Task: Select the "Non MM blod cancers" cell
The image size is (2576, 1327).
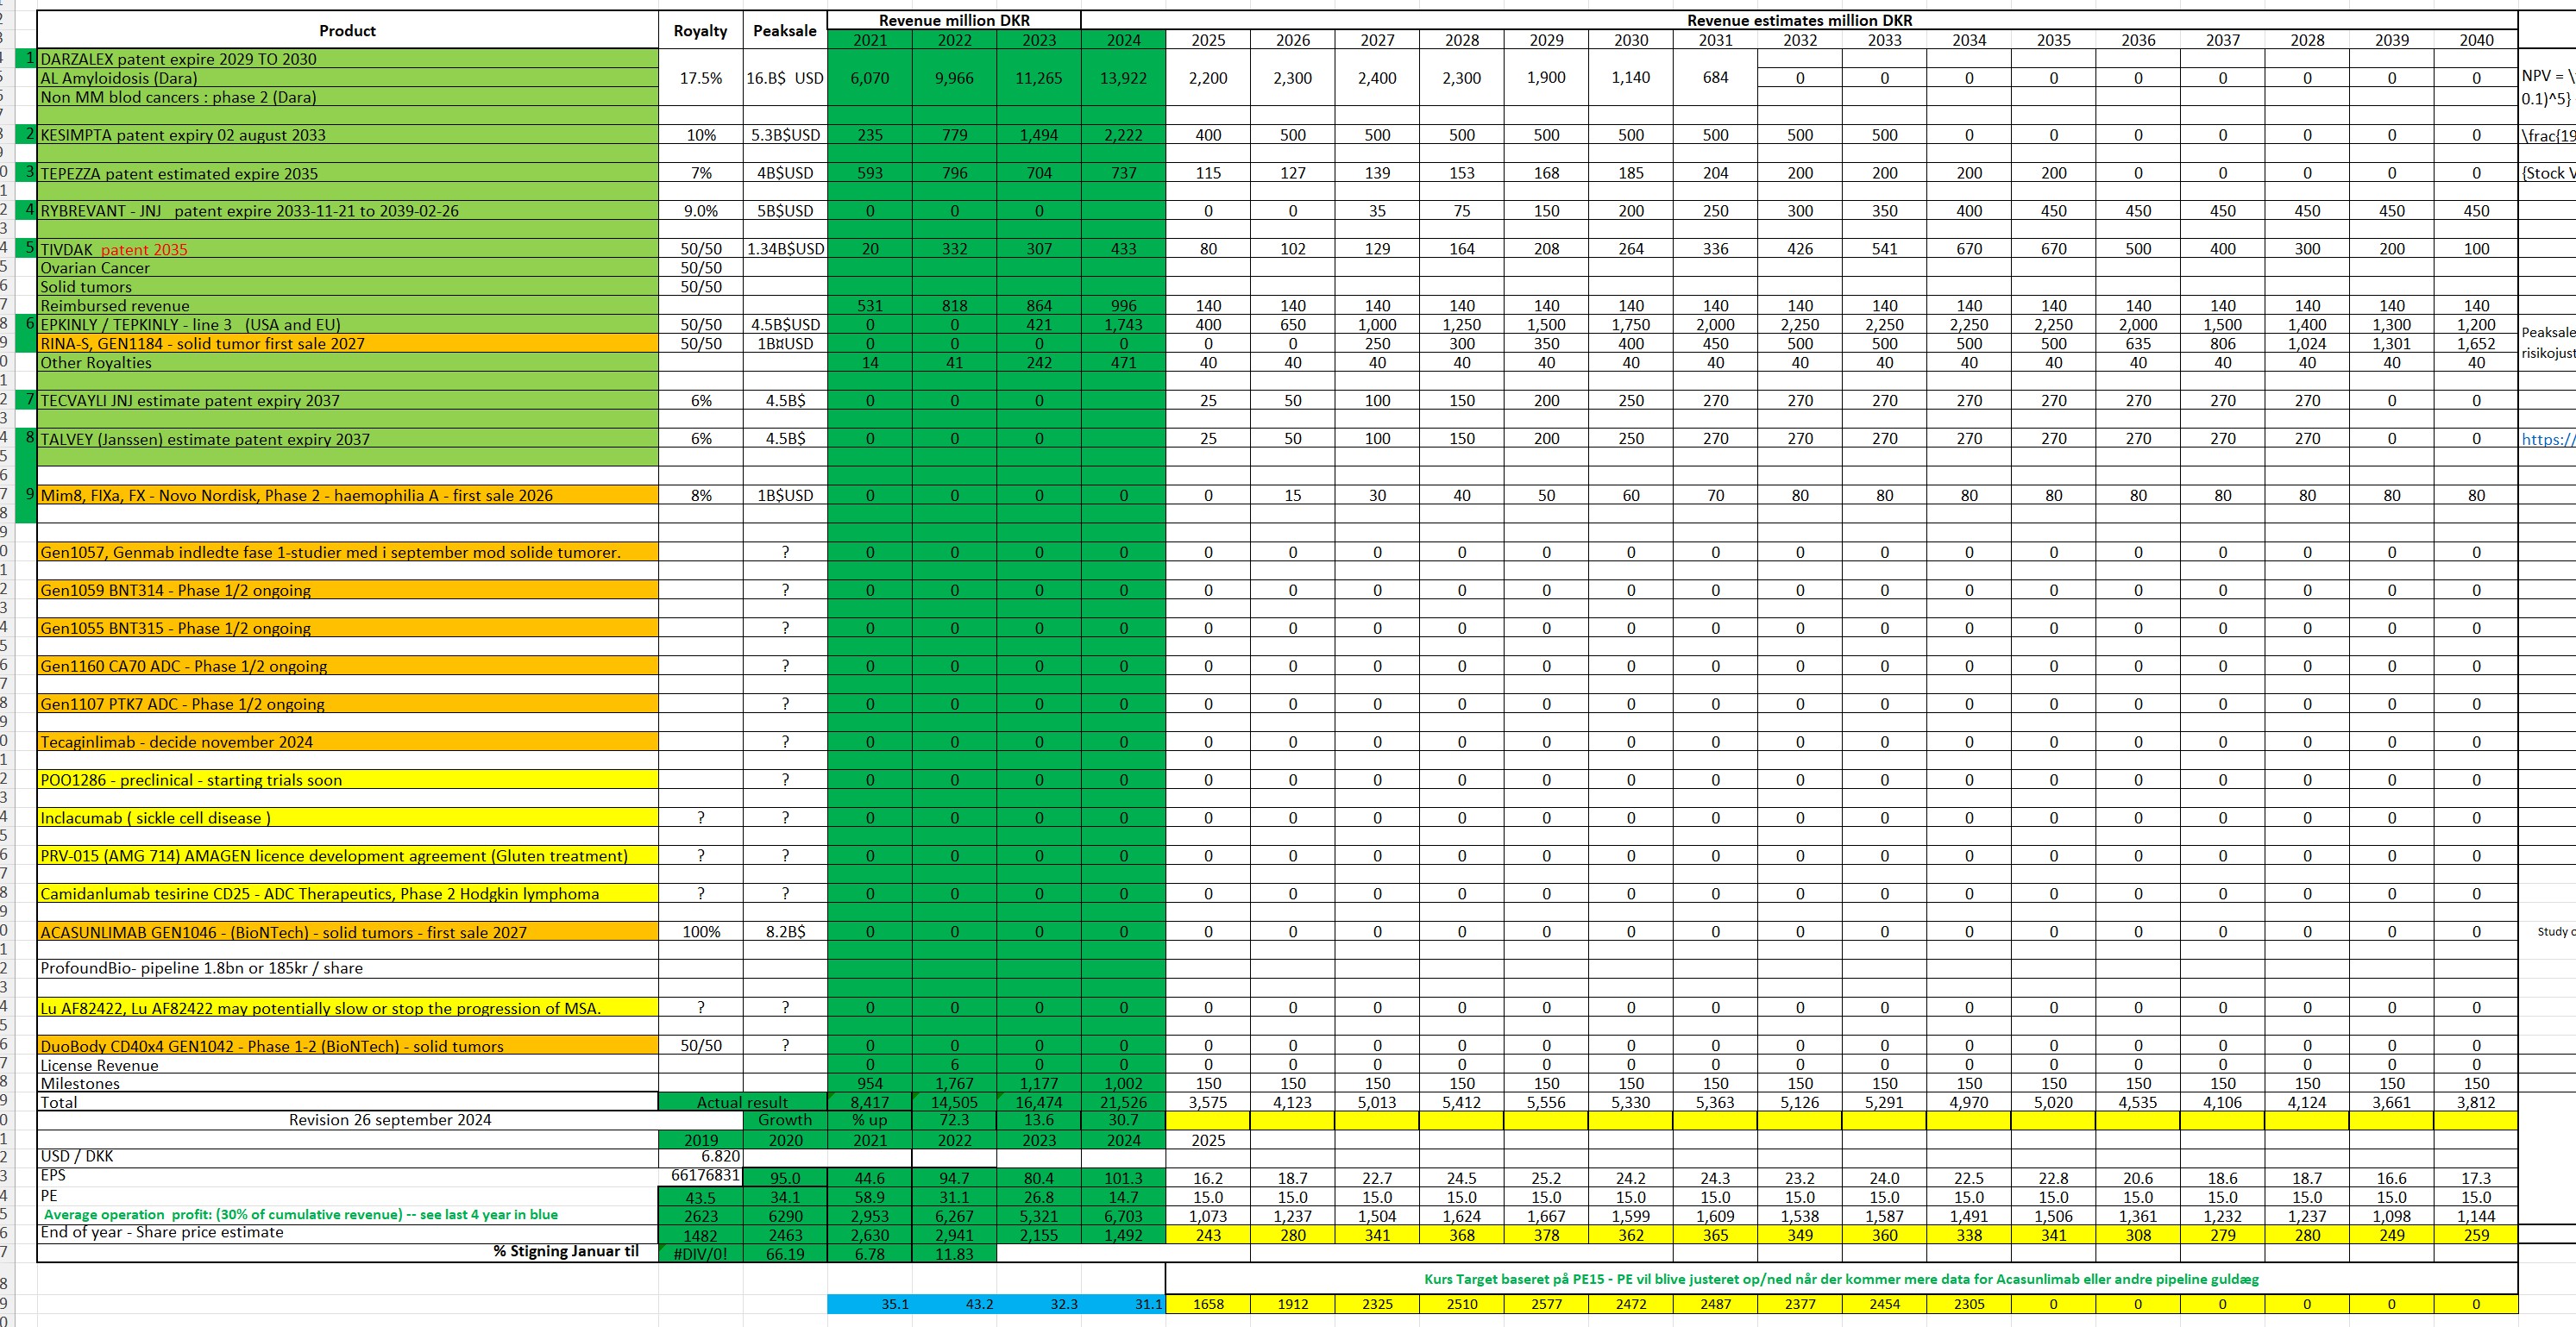Action: [348, 97]
